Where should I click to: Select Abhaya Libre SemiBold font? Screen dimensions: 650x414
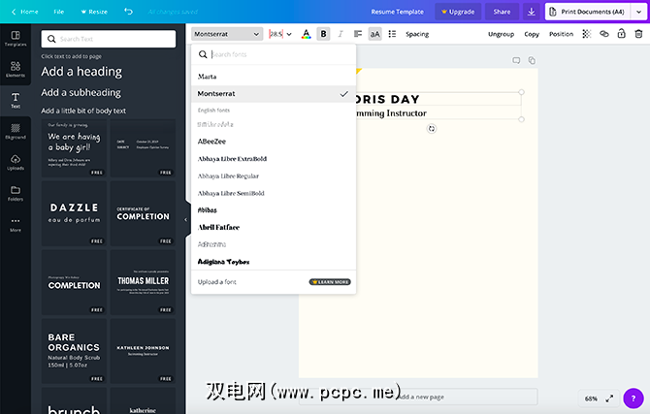coord(274,193)
